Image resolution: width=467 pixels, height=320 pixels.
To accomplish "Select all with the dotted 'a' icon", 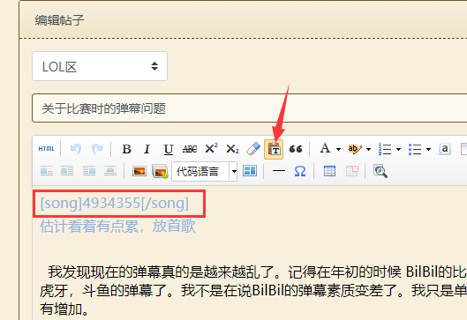I will click(445, 149).
